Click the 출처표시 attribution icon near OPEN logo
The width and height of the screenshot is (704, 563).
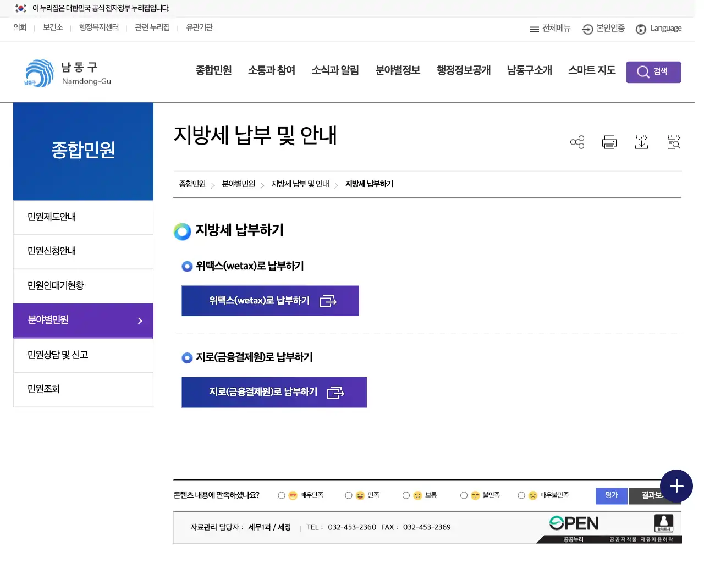tap(663, 523)
